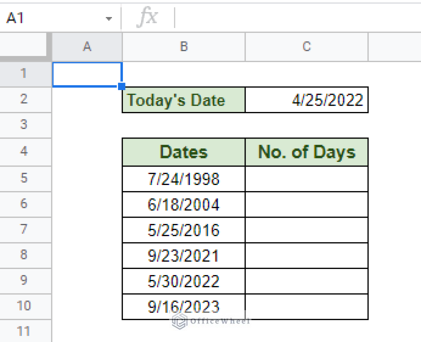421x342 pixels.
Task: Click the No. of Days header cell
Action: point(306,152)
